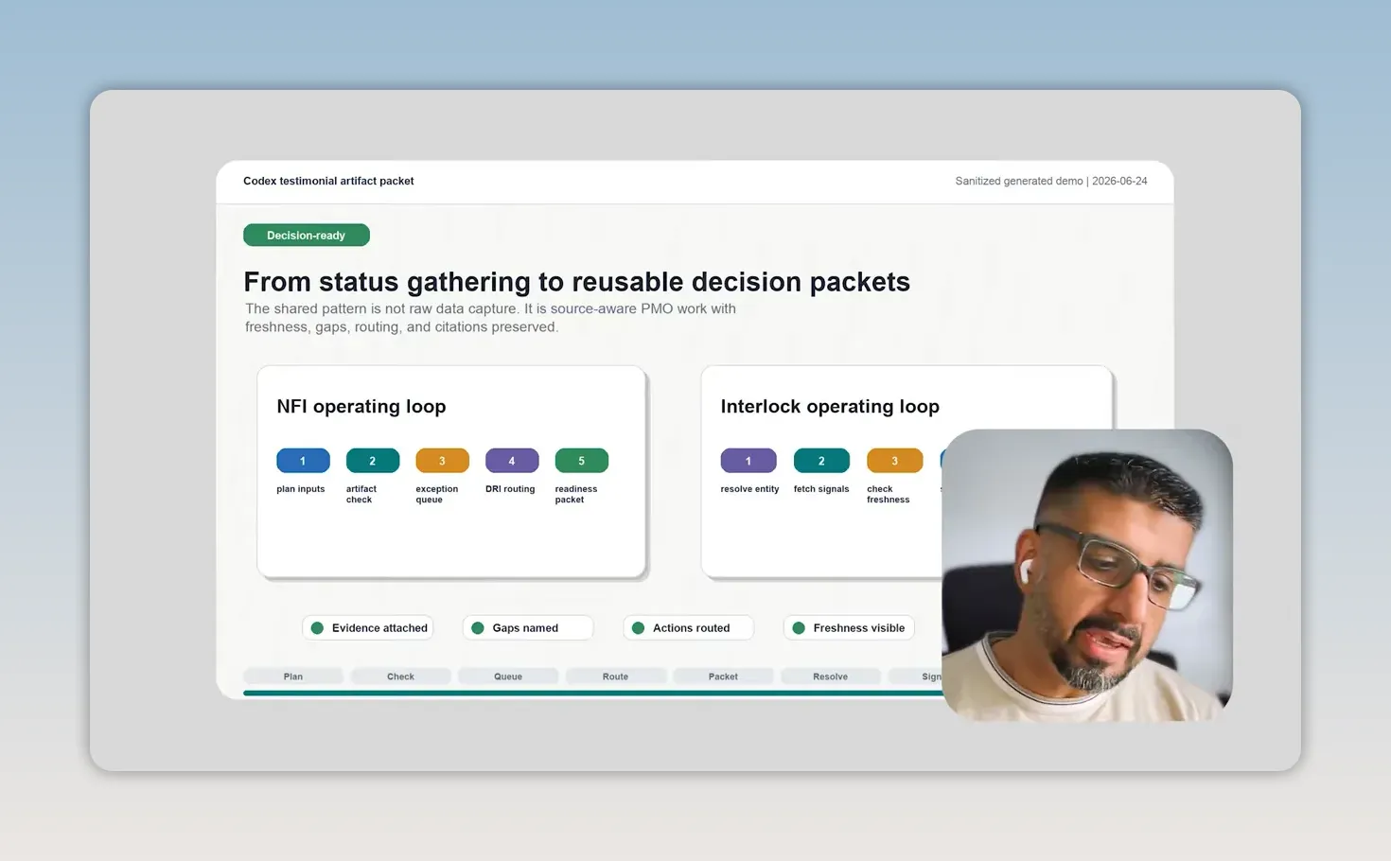Open the Check stage tab
1391x861 pixels.
coord(400,676)
